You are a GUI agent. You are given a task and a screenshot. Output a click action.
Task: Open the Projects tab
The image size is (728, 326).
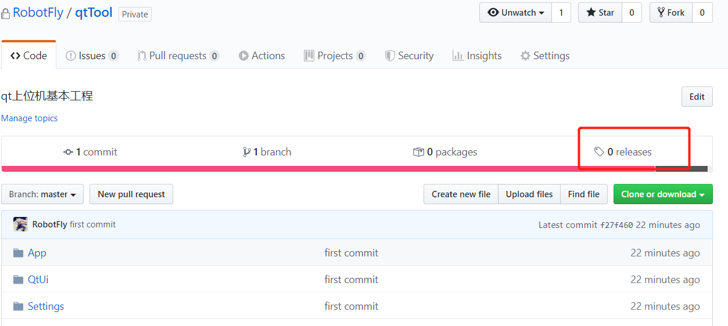coord(335,56)
